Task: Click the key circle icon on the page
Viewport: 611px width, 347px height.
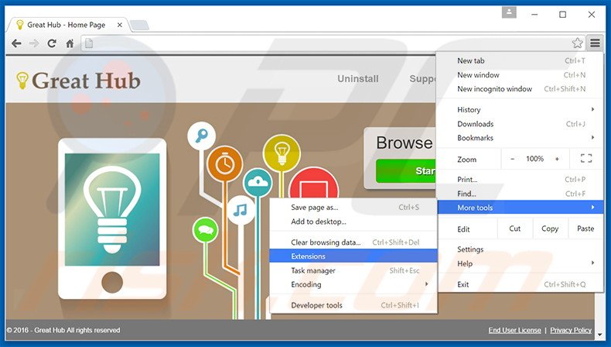Action: [x=201, y=136]
